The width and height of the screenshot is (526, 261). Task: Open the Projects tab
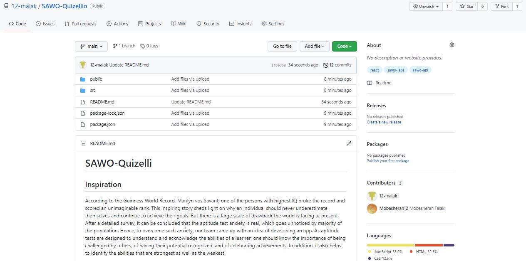(x=149, y=24)
